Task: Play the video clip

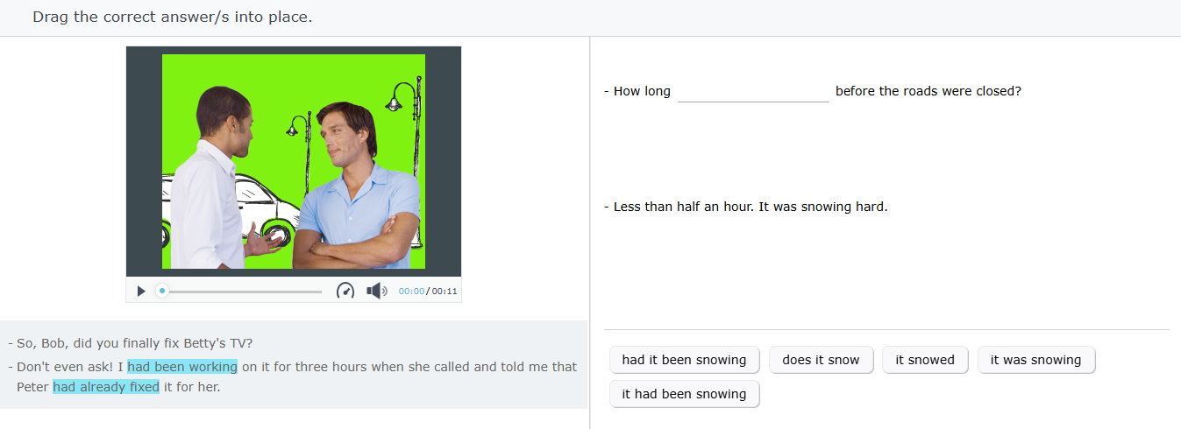Action: [x=141, y=291]
